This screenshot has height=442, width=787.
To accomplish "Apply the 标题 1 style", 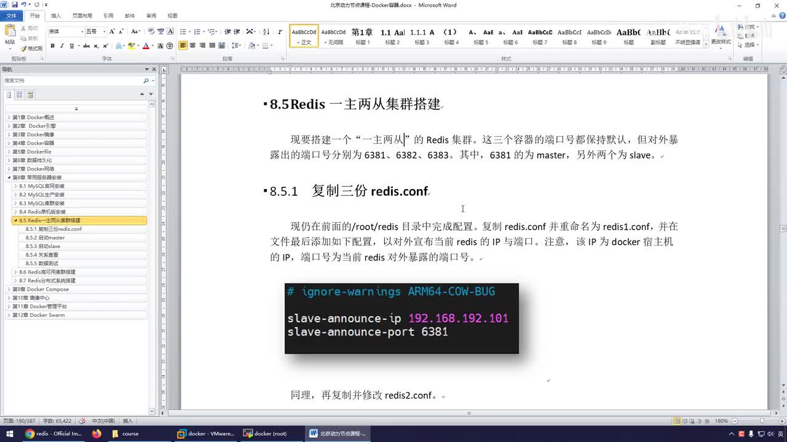I will 362,36.
